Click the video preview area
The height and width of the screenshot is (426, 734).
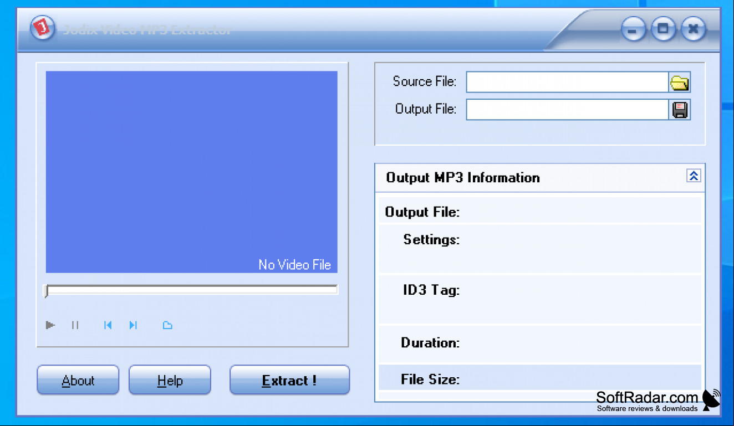pyautogui.click(x=191, y=172)
